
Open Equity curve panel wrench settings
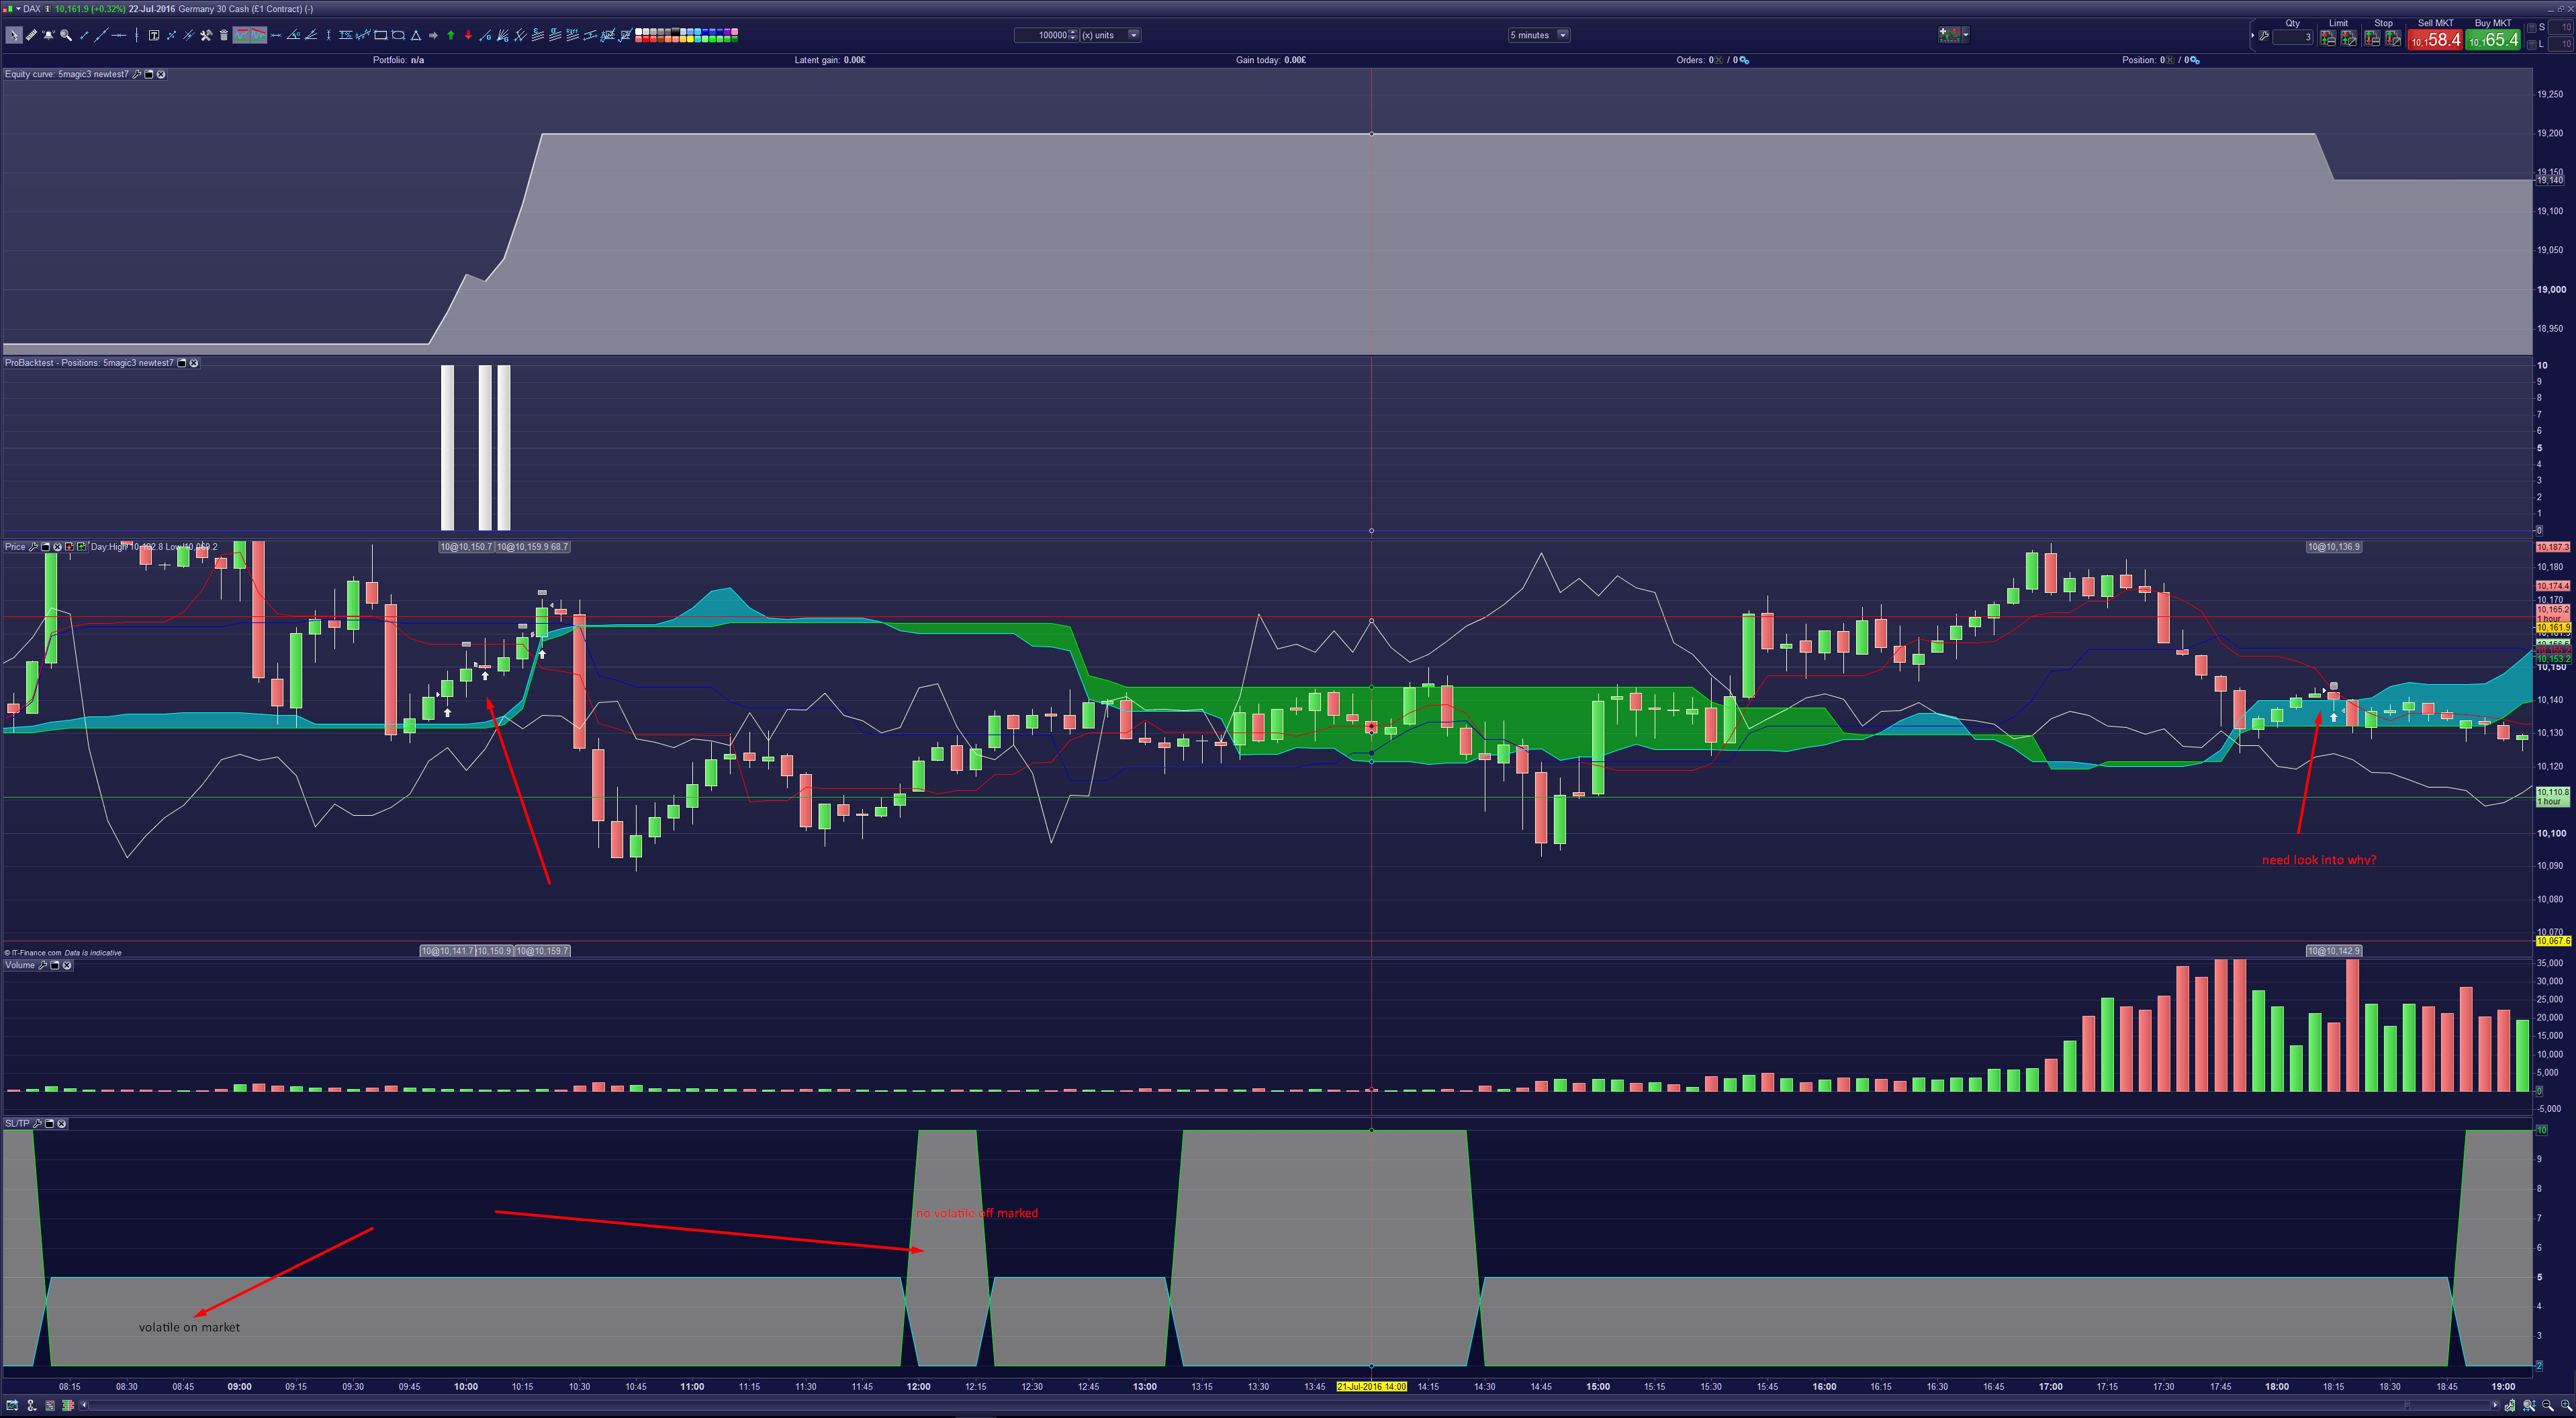(137, 74)
